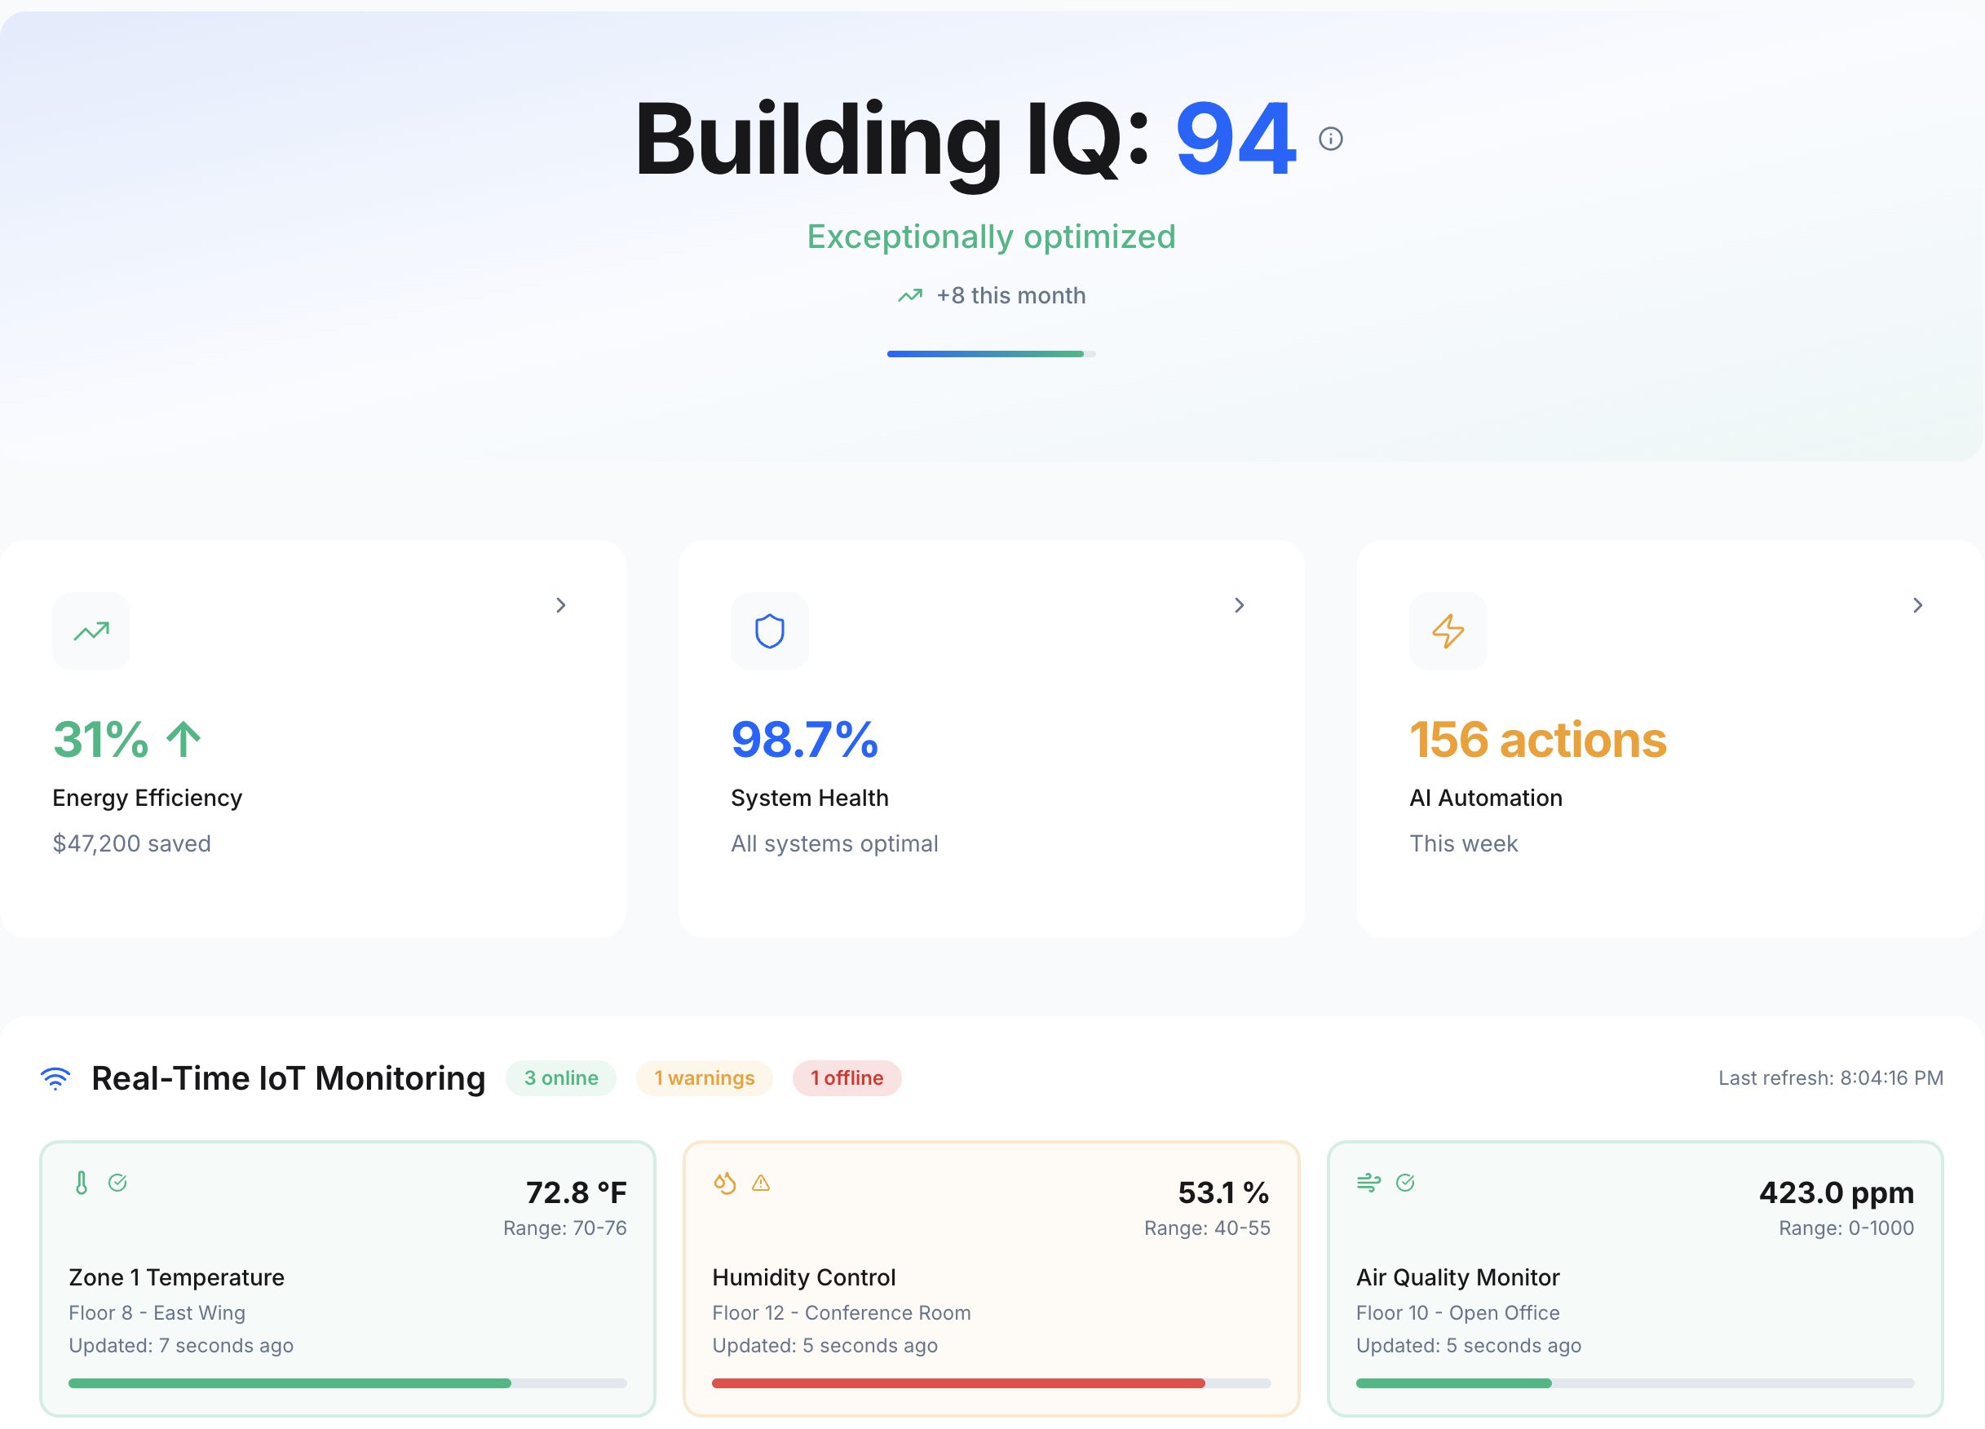Click the droplets icon on Humidity Control card

tap(725, 1183)
